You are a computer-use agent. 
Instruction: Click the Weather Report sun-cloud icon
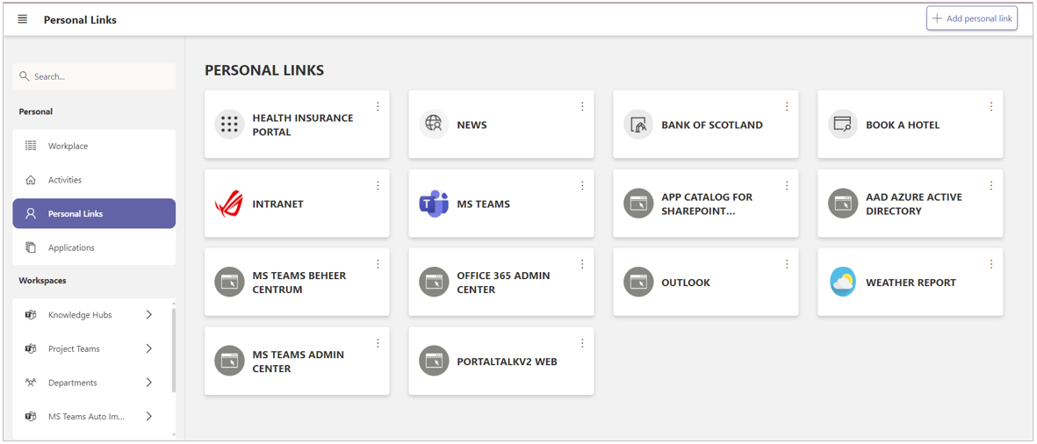[x=843, y=283]
